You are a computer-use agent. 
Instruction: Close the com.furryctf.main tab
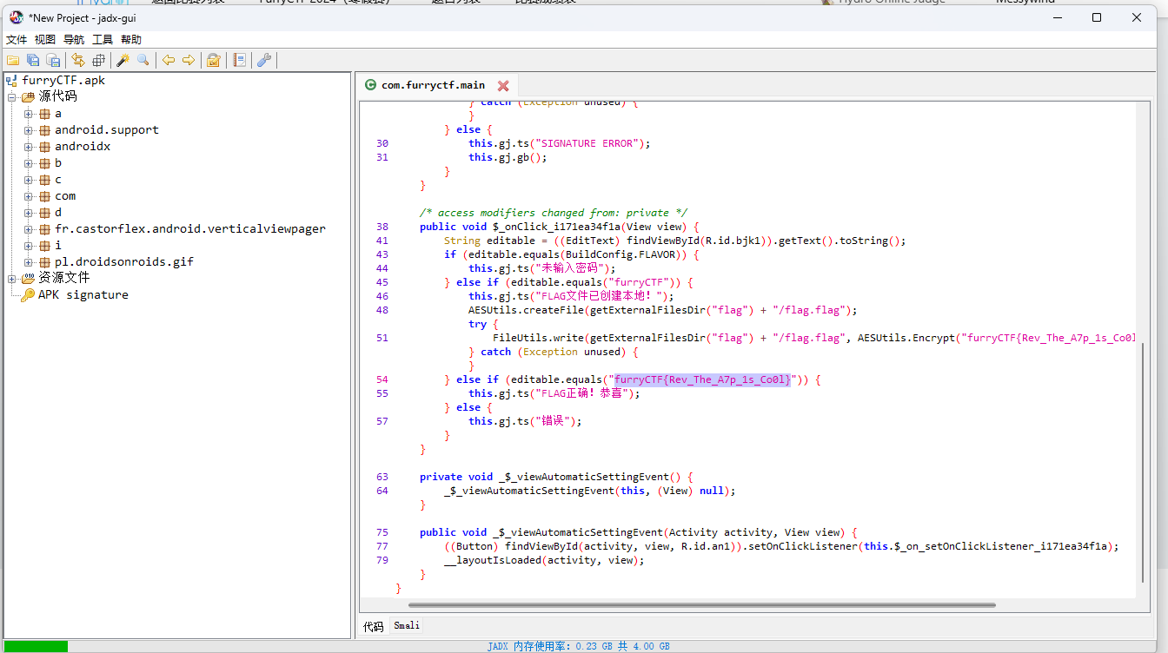click(503, 85)
